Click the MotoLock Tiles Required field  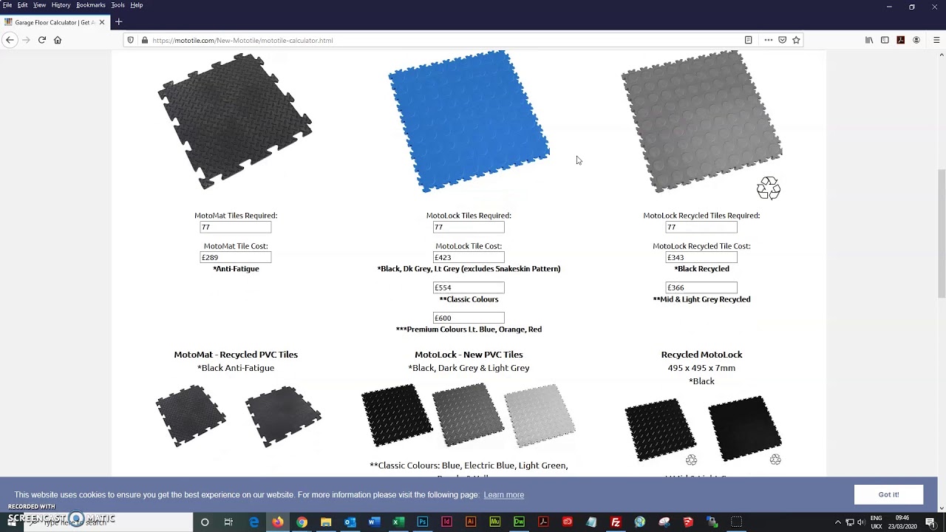(469, 227)
